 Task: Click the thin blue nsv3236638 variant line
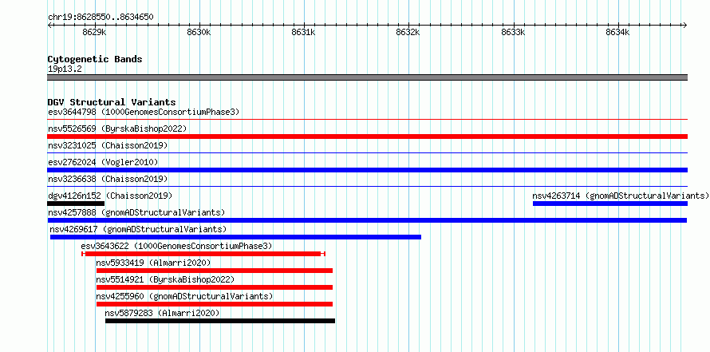367,187
